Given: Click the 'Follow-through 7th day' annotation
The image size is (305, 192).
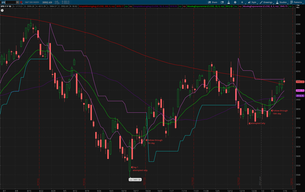Looking at the screenshot, I should coord(154,142).
